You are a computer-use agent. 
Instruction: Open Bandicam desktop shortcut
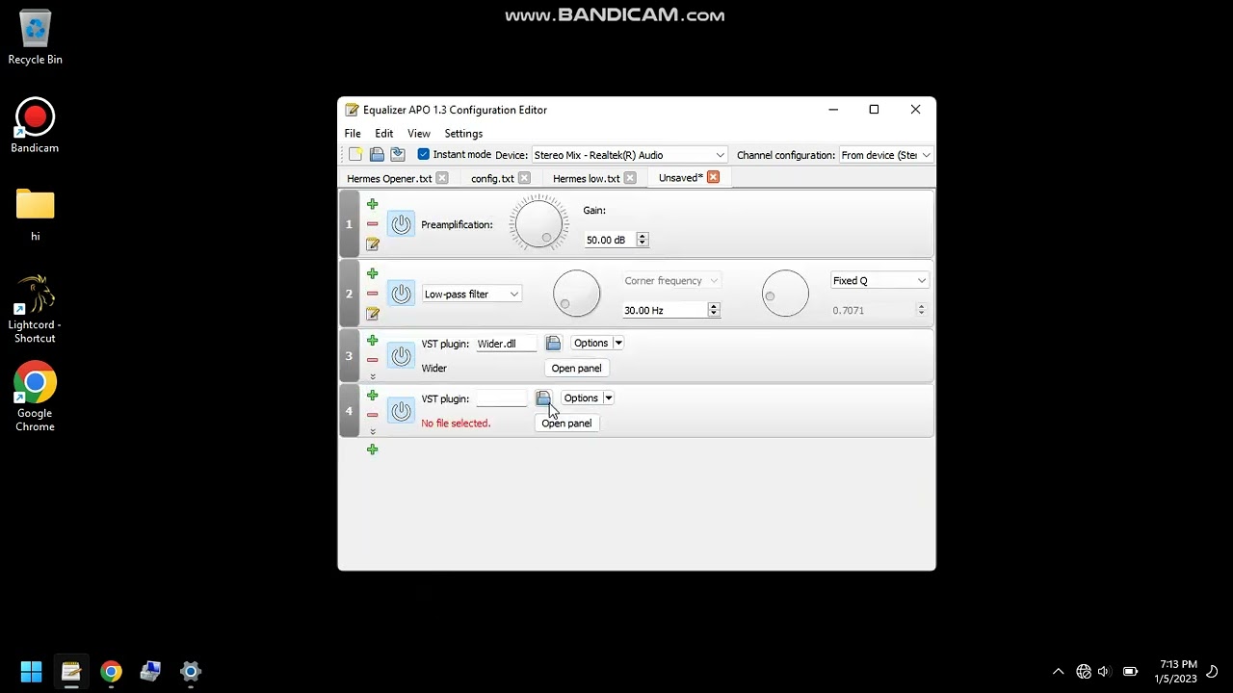(35, 126)
